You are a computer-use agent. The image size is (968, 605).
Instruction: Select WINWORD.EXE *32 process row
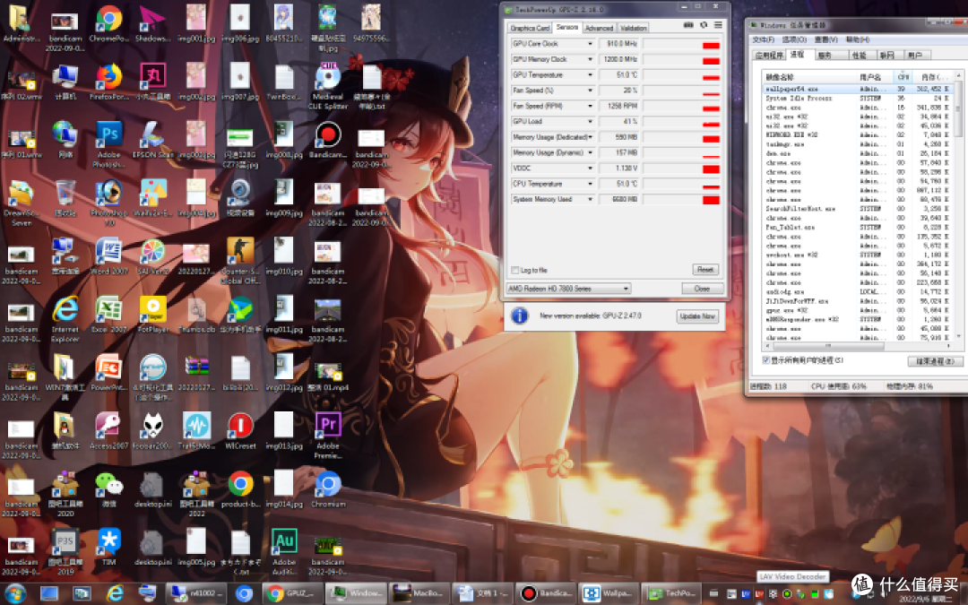[858, 134]
